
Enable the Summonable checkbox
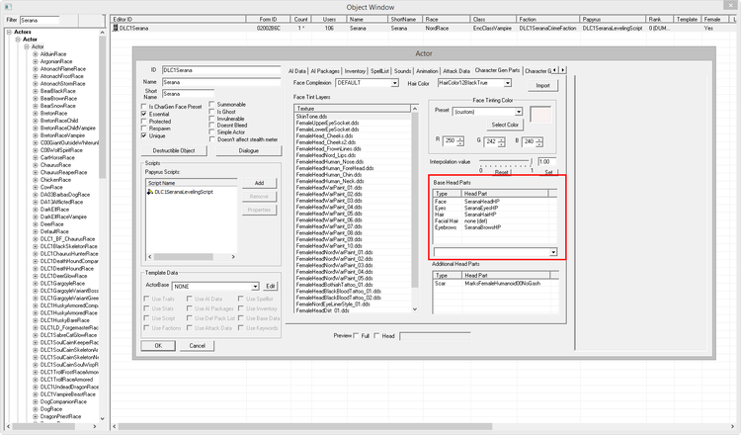[x=212, y=104]
